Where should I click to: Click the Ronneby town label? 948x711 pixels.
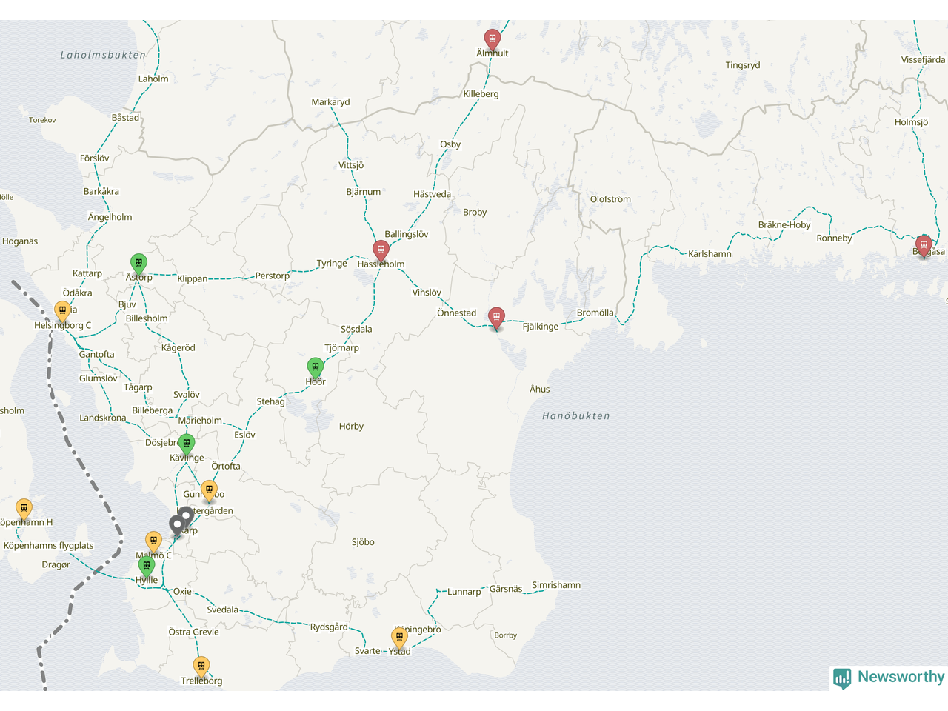[x=834, y=238]
